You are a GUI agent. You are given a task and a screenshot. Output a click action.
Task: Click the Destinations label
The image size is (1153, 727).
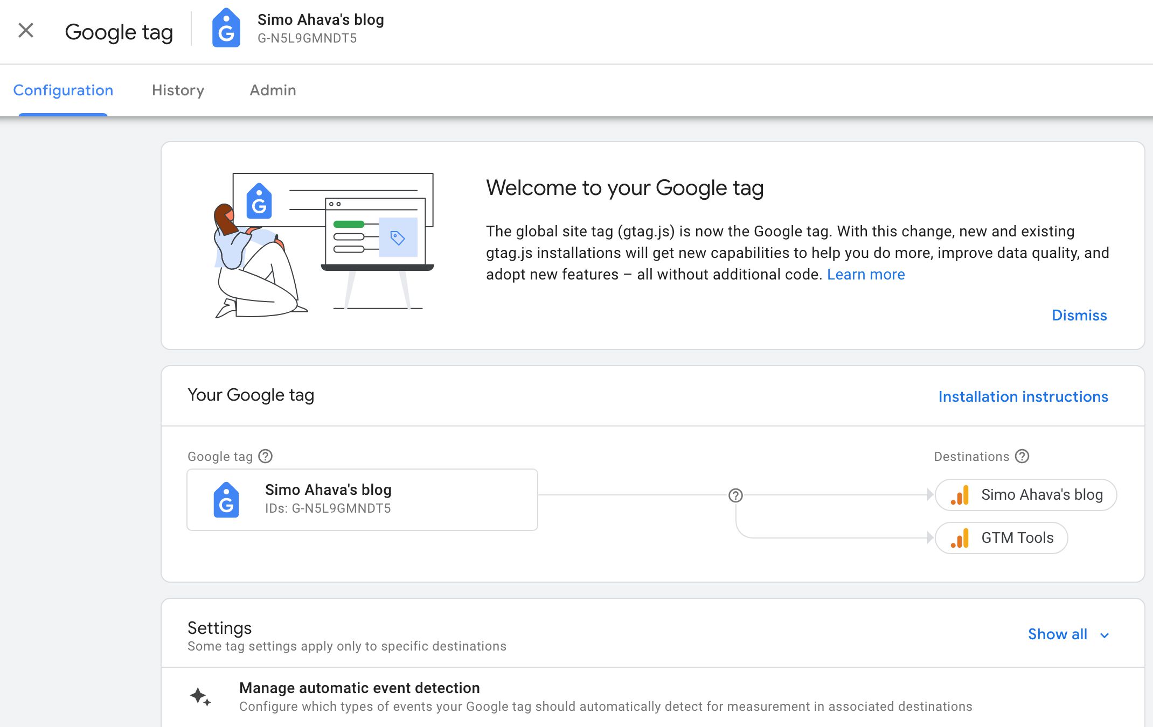971,456
